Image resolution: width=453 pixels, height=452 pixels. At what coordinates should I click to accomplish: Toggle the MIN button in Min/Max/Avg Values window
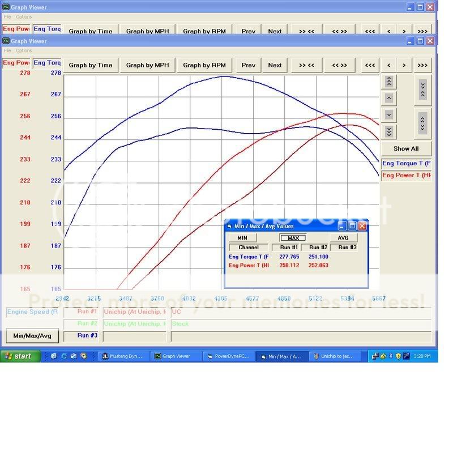click(242, 238)
